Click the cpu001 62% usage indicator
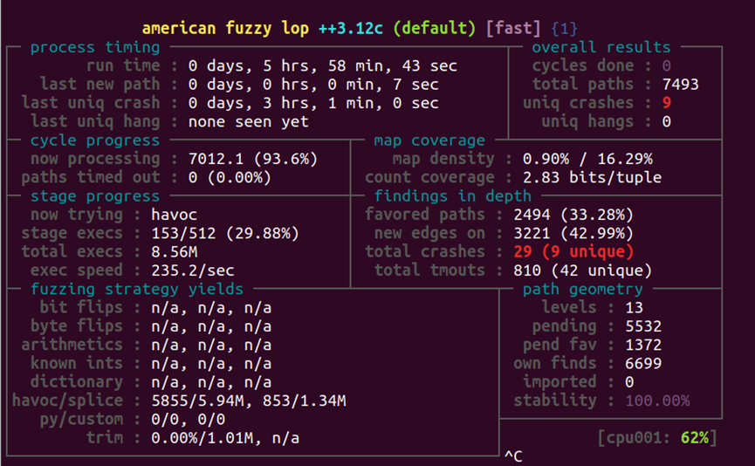Viewport: 755px width, 466px height. point(657,437)
